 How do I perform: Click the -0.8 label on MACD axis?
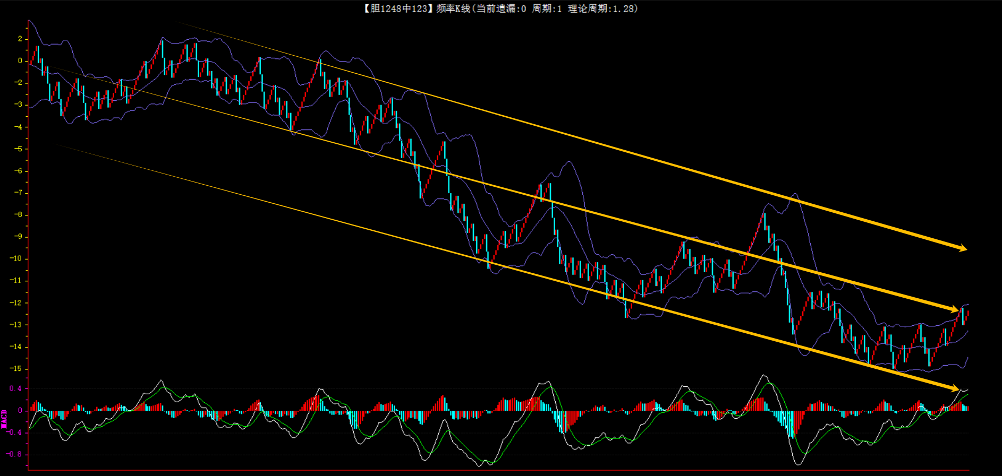(x=14, y=454)
